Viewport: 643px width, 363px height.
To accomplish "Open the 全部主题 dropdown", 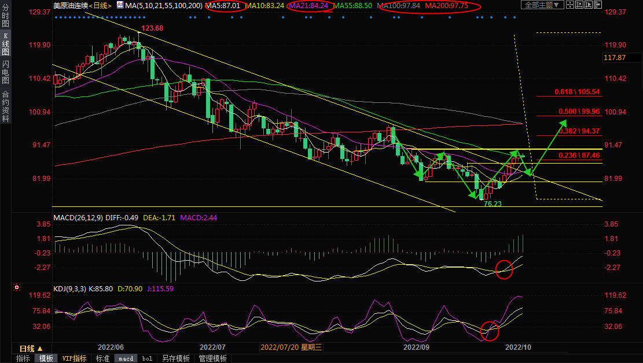I will click(x=542, y=5).
